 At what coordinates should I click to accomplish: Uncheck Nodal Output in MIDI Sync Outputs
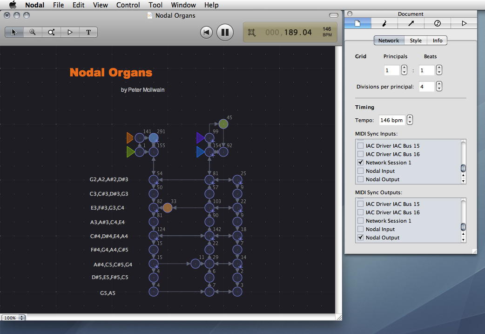(x=360, y=238)
